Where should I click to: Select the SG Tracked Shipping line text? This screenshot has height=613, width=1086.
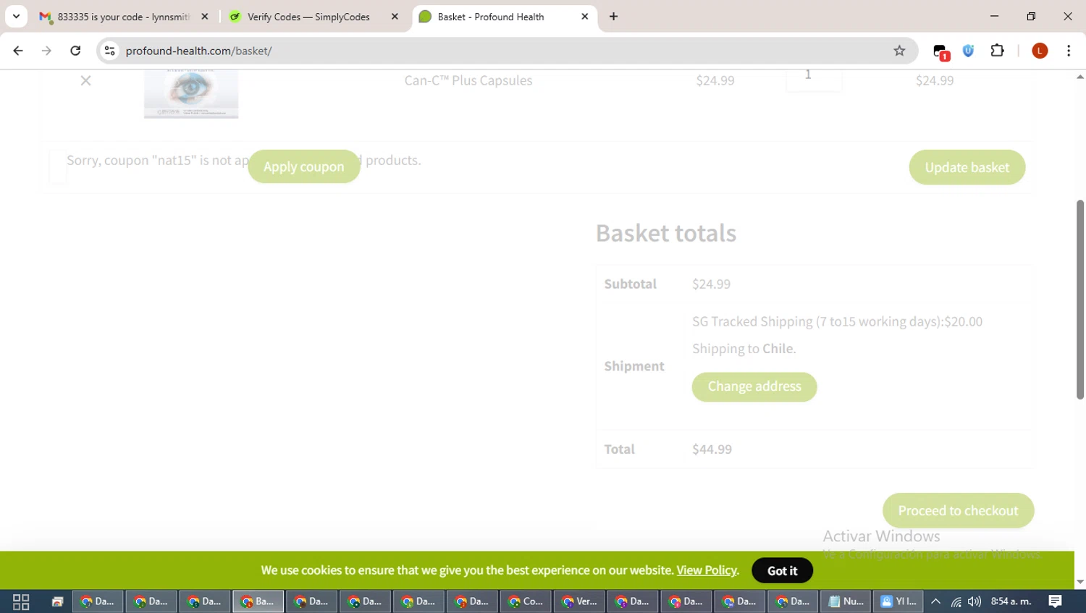click(x=837, y=321)
